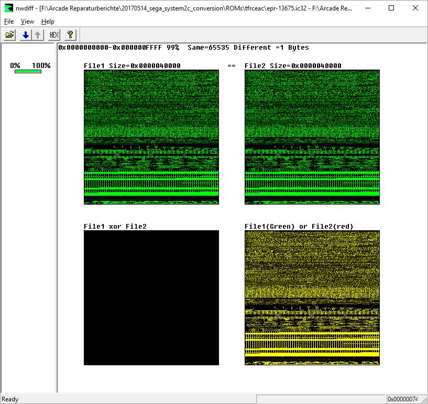Click the File1 green bitmap image
This screenshot has width=428, height=404.
151,137
